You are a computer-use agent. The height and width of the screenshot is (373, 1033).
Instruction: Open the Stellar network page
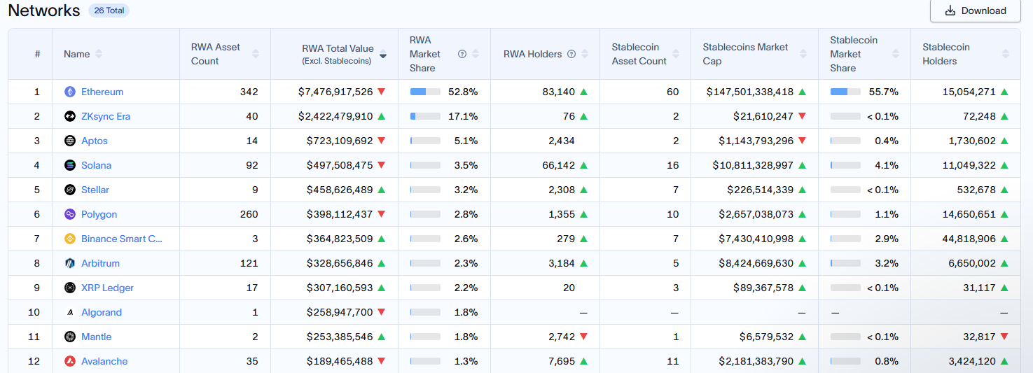pyautogui.click(x=95, y=190)
